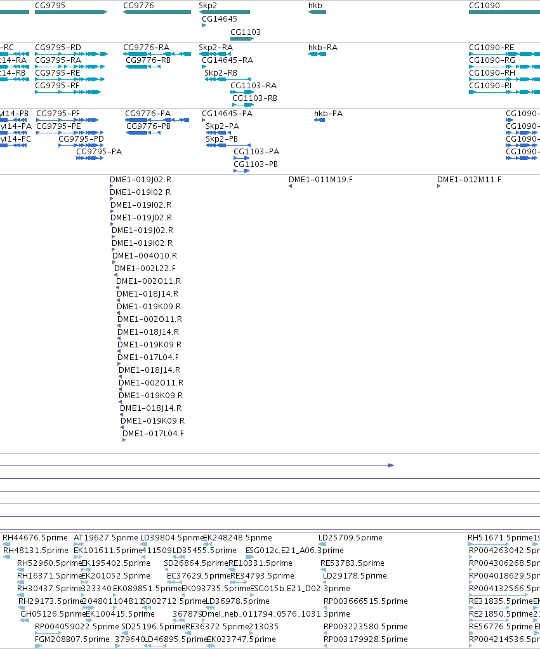Select the Skp2-PA protein
This screenshot has height=649, width=540.
pos(223,126)
